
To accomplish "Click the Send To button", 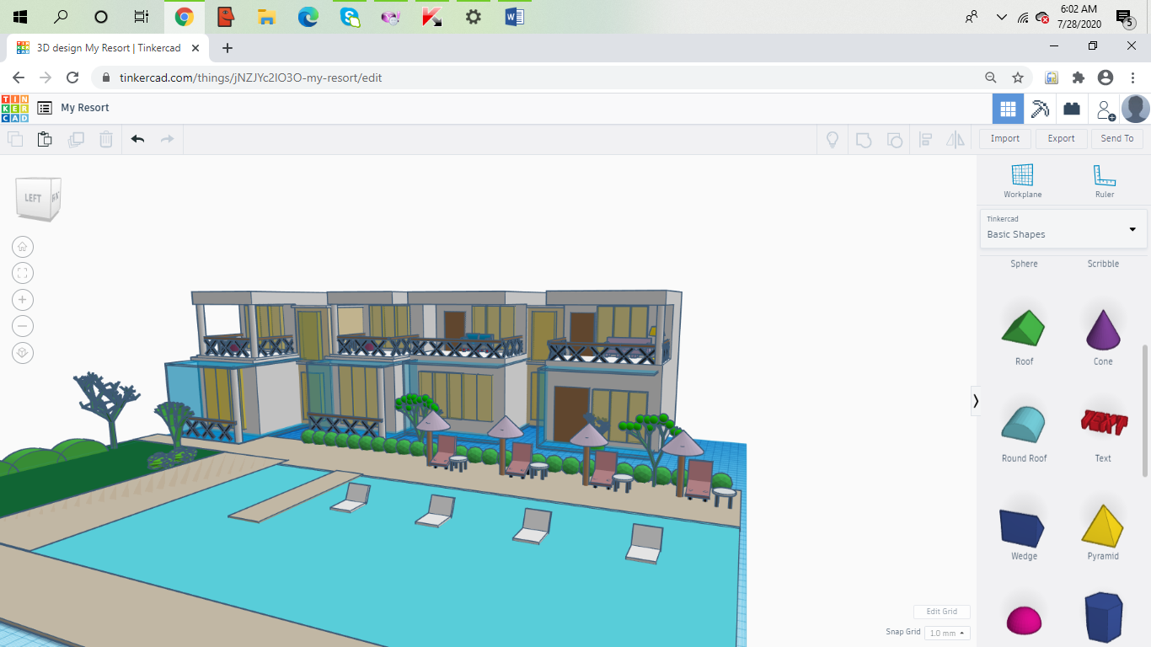I will [1117, 138].
